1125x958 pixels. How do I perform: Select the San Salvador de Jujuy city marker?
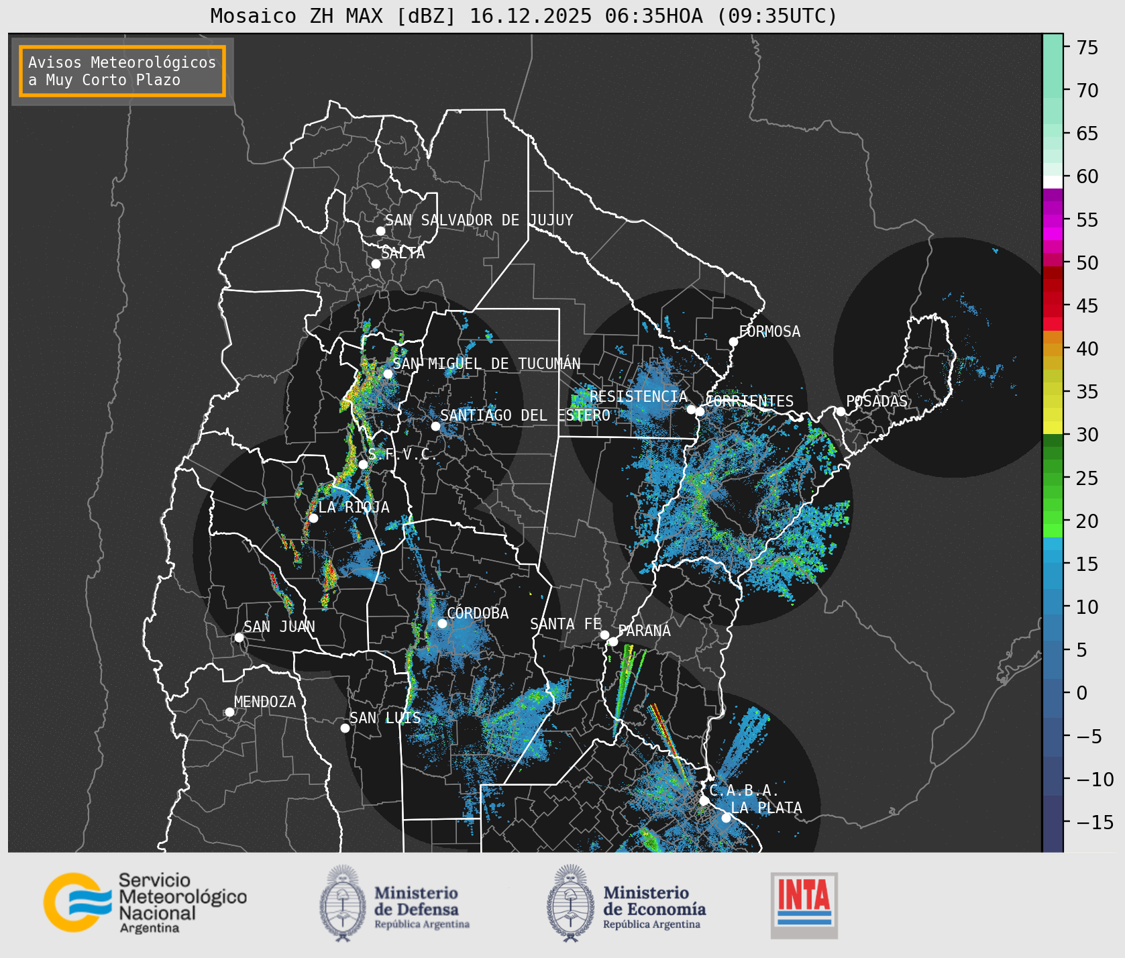pos(380,231)
